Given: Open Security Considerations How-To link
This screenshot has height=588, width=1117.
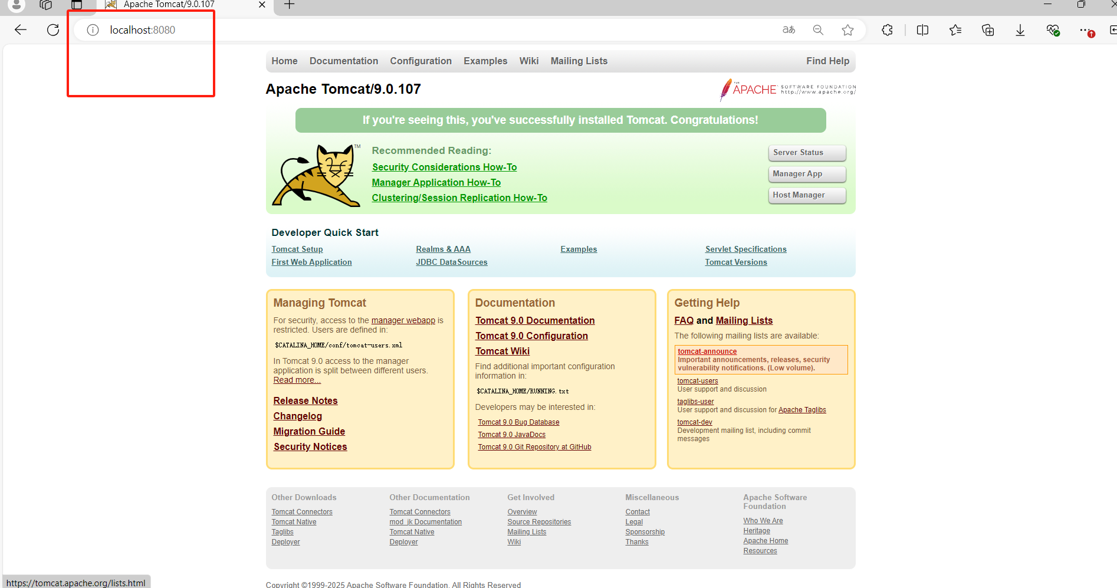Looking at the screenshot, I should tap(444, 167).
